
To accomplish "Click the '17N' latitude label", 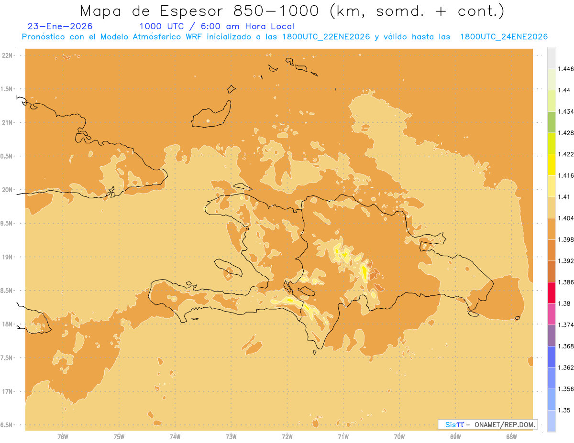I will coord(7,391).
